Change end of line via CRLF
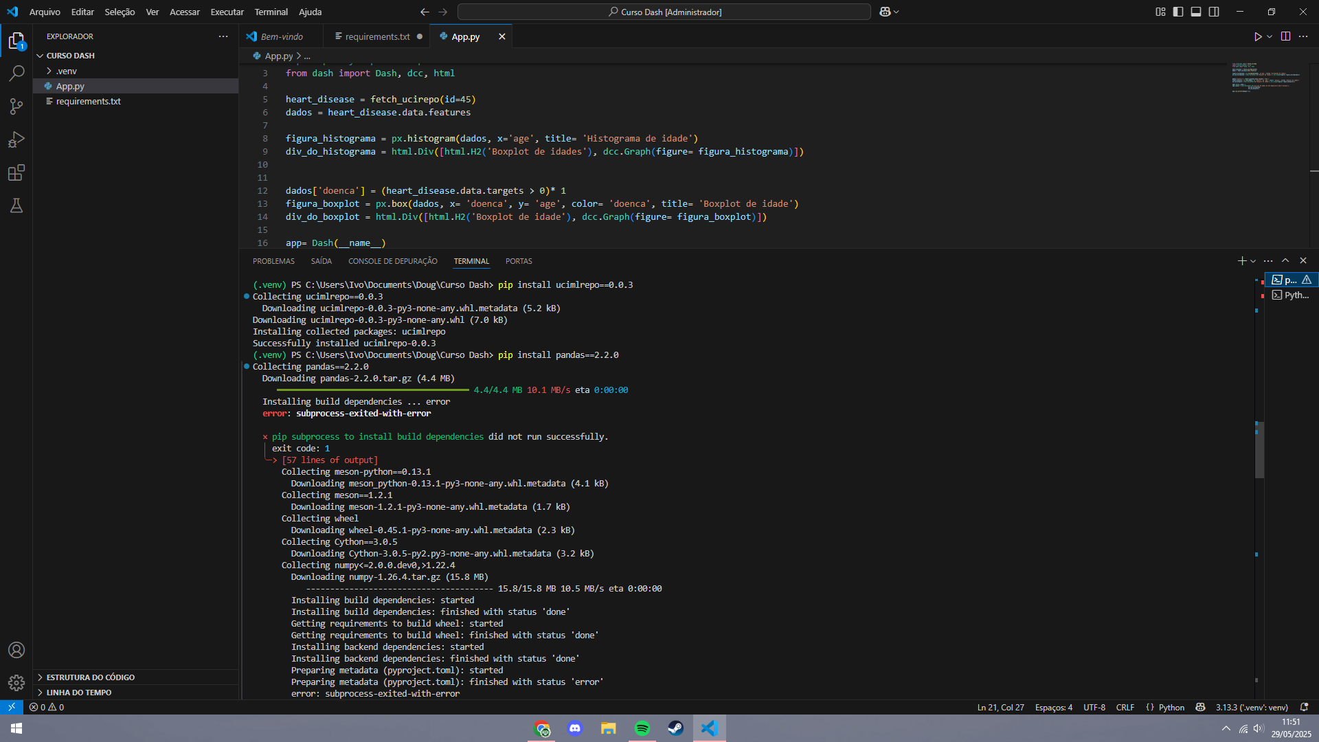This screenshot has height=742, width=1319. point(1125,707)
